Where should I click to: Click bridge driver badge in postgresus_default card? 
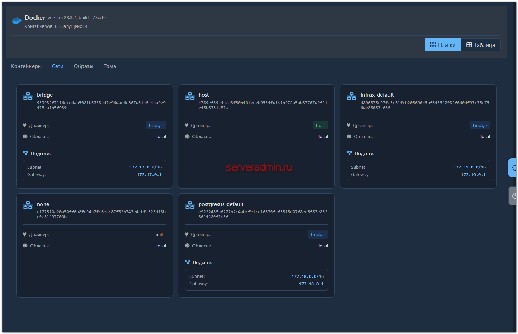coord(318,234)
